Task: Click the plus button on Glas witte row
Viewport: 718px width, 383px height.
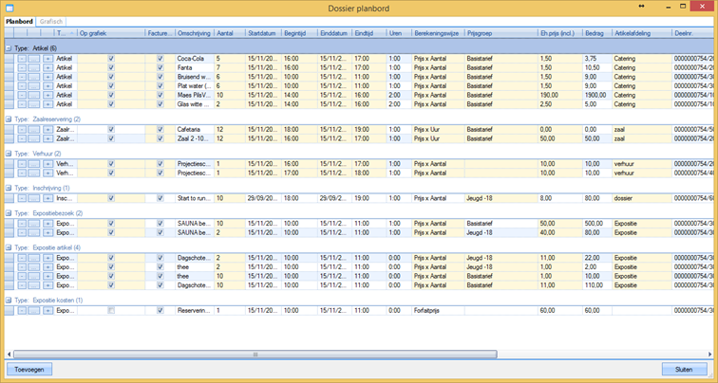Action: (x=47, y=104)
